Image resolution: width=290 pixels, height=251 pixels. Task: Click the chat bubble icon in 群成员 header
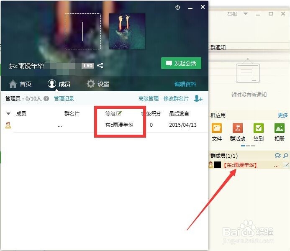[x=278, y=156]
